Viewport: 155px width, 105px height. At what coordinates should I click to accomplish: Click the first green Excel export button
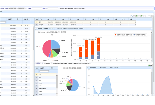pos(138,16)
